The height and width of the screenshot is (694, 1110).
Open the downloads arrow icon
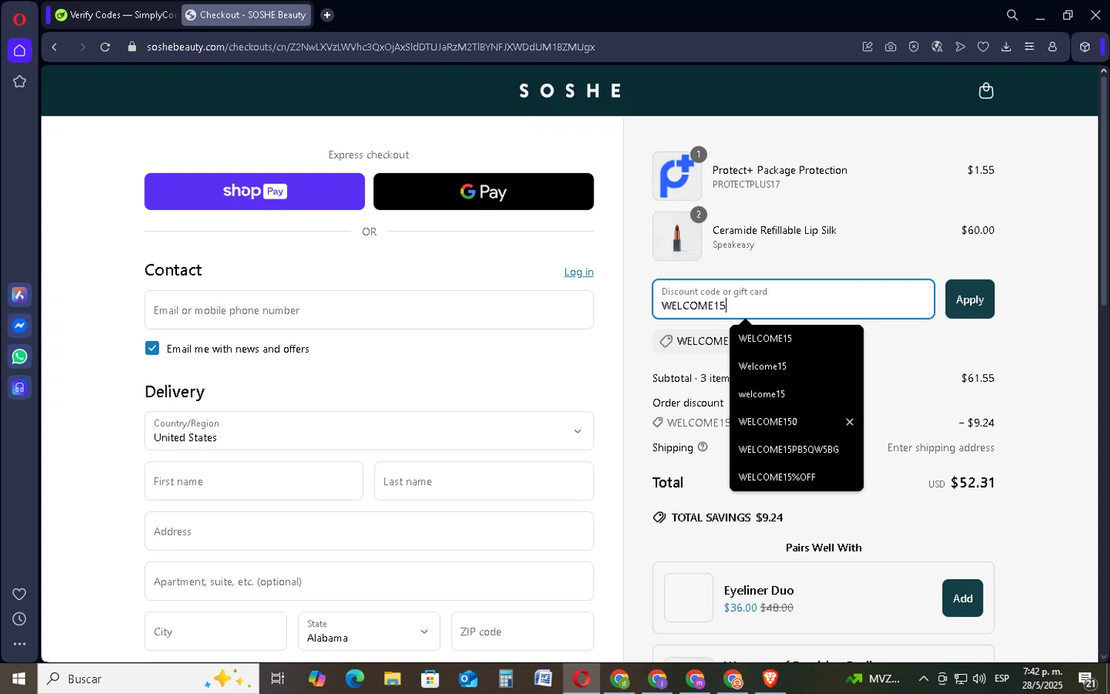(x=1006, y=47)
